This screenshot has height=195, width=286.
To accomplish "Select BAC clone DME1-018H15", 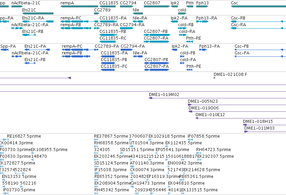I will 258,121.
